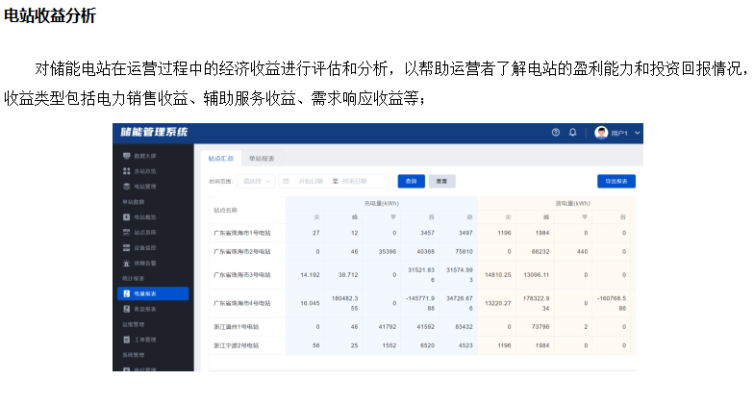This screenshot has width=754, height=405.
Task: Click the 数据大屏 sidebar icon
Action: point(126,156)
